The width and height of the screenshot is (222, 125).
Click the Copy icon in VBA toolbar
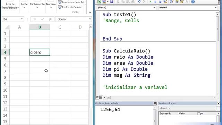click(123, 1)
